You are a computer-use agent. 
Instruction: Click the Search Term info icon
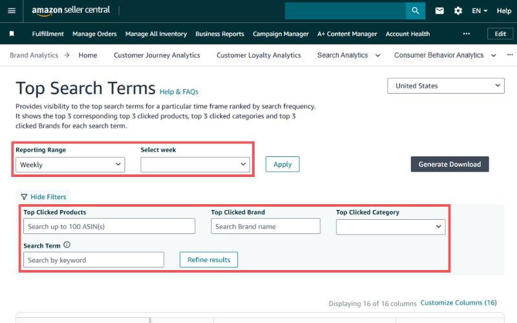(x=67, y=245)
